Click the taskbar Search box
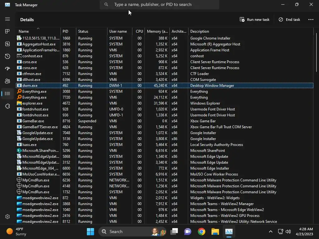319x239 pixels. pos(132,232)
